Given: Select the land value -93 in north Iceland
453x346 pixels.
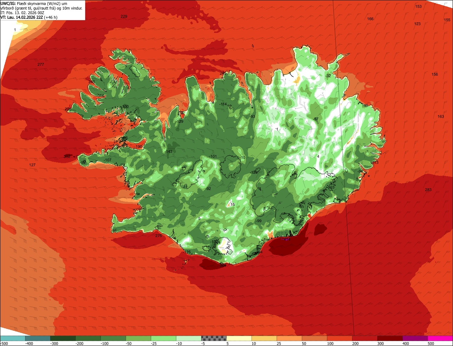Looking at the screenshot, I should click(x=252, y=116).
